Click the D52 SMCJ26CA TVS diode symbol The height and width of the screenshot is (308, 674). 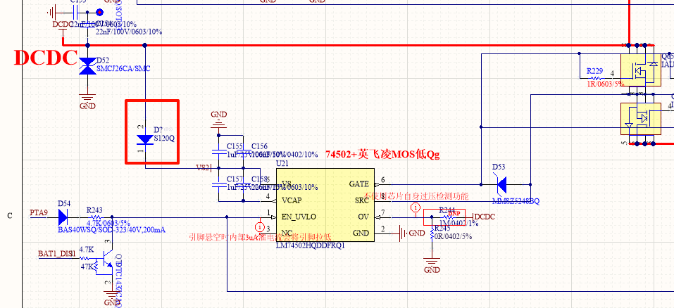(x=88, y=66)
